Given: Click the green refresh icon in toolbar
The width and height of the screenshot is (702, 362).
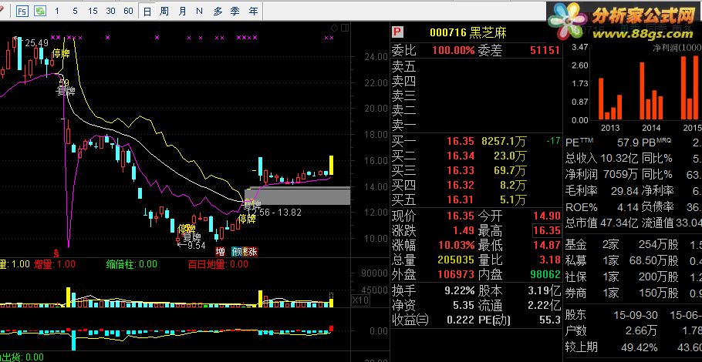Looking at the screenshot, I should pyautogui.click(x=40, y=12).
